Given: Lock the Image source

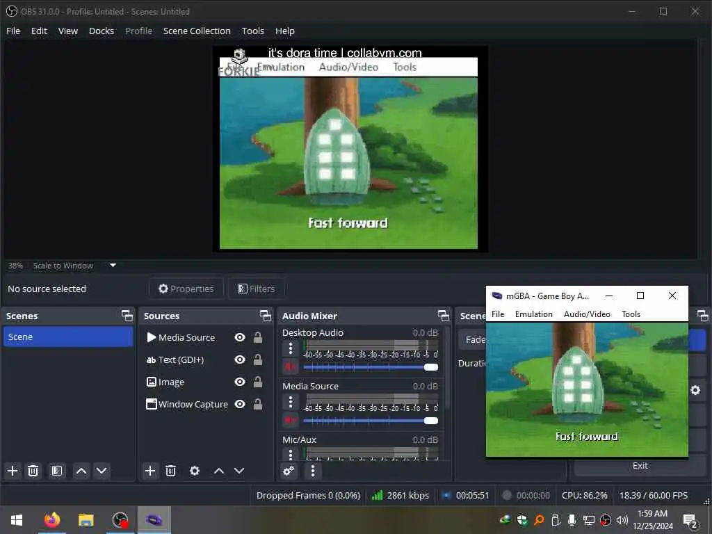Looking at the screenshot, I should pos(257,382).
